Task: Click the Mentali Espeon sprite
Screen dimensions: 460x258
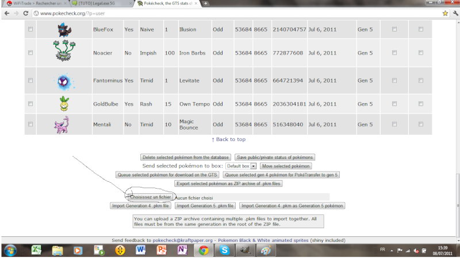Action: [x=62, y=125]
